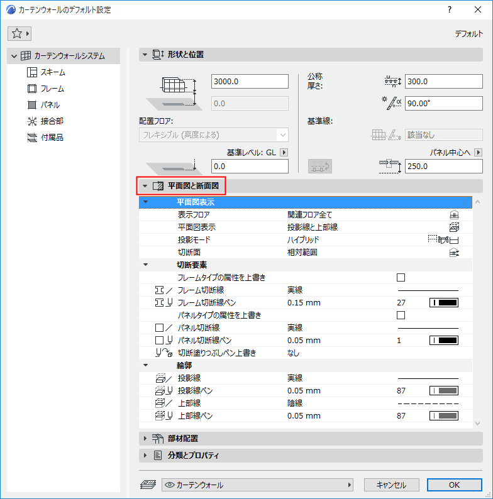The image size is (493, 499).
Task: Close the dialog with the X button
Action: pos(478,9)
